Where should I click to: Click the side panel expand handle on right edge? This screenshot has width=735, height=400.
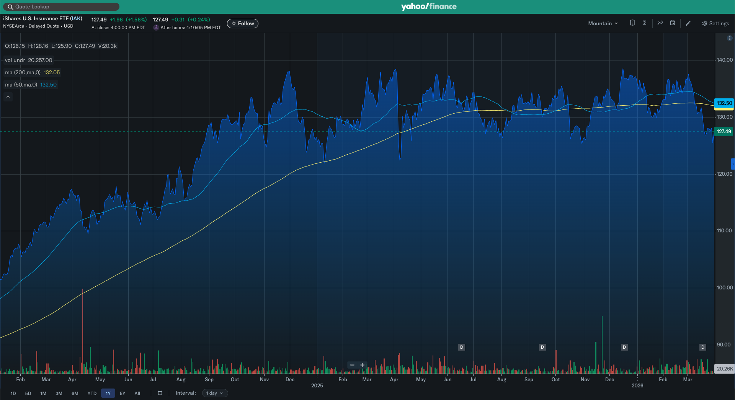[733, 164]
